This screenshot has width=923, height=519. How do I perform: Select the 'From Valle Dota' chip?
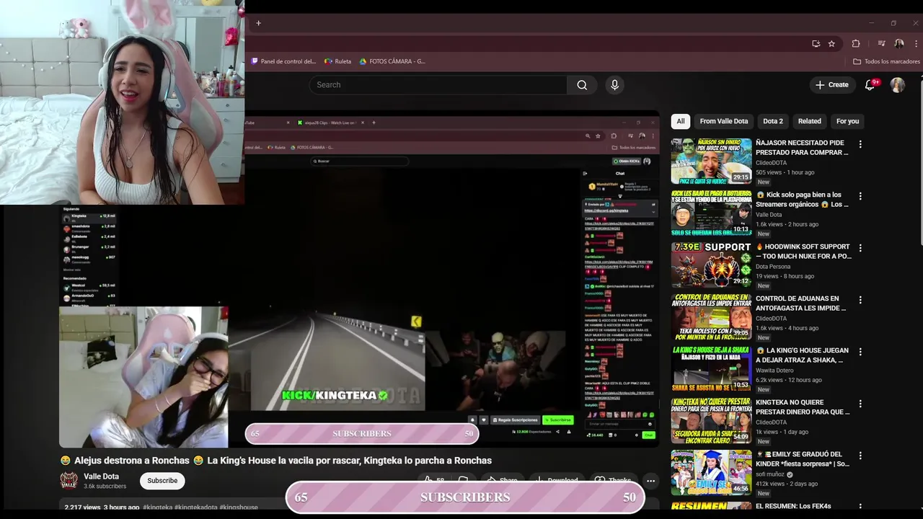point(724,121)
